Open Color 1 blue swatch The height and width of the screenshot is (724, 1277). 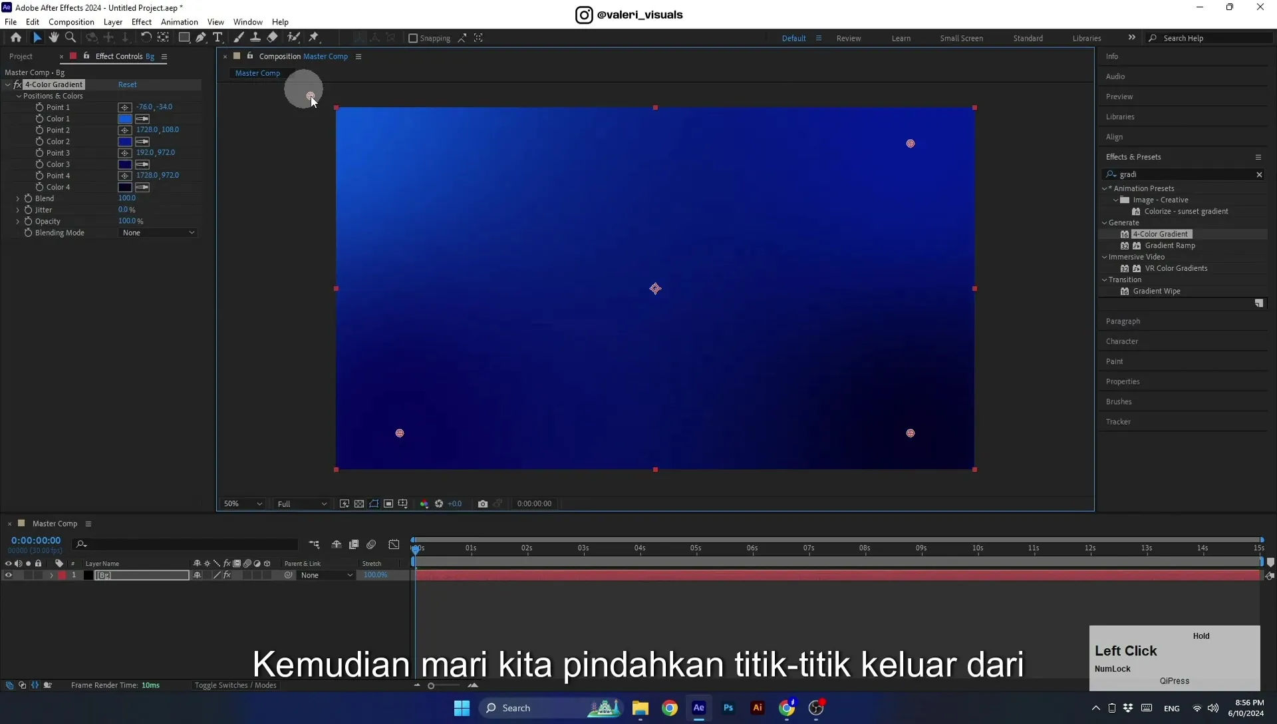tap(124, 119)
